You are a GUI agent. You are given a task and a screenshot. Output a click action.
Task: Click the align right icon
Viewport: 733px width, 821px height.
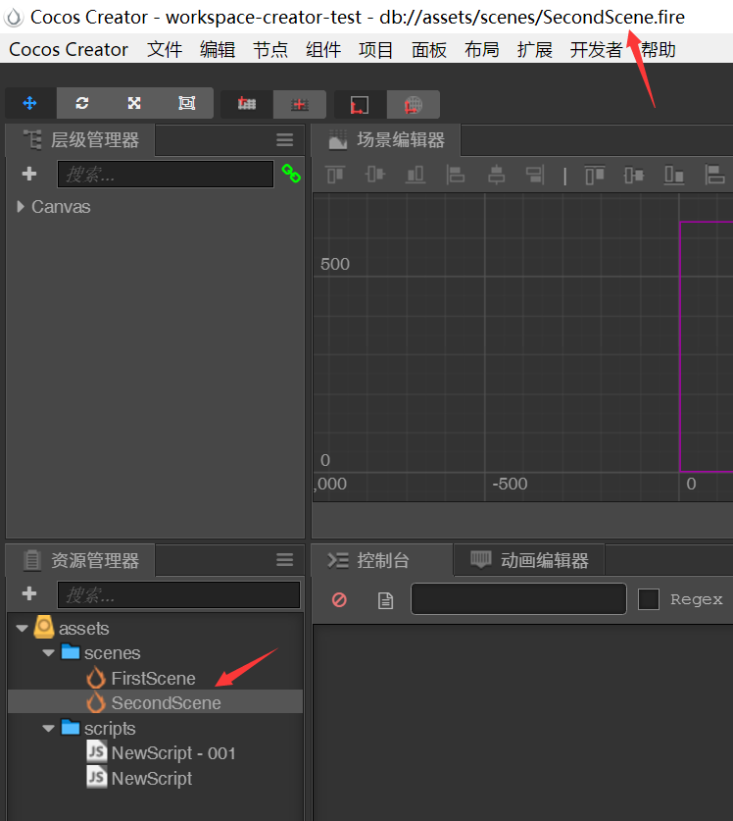536,175
